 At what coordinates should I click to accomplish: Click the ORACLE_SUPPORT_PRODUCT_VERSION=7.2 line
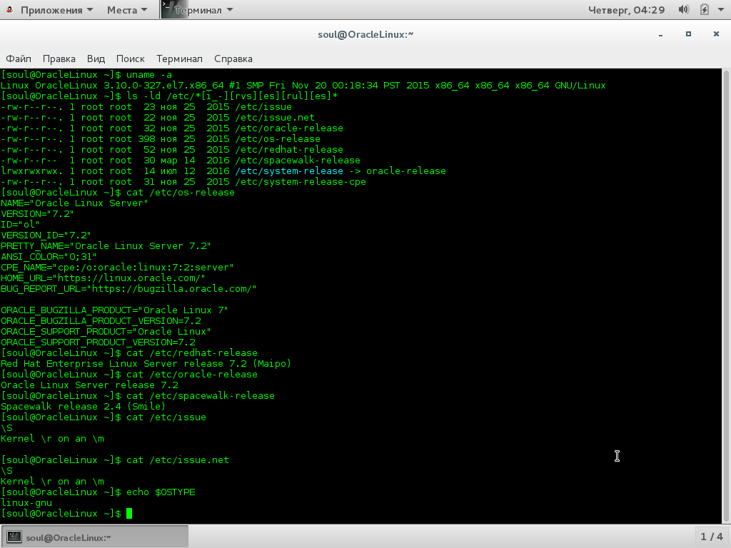pyautogui.click(x=99, y=342)
